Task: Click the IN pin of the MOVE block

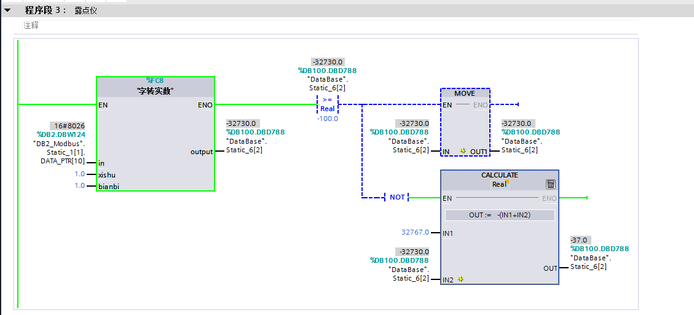Action: [446, 152]
